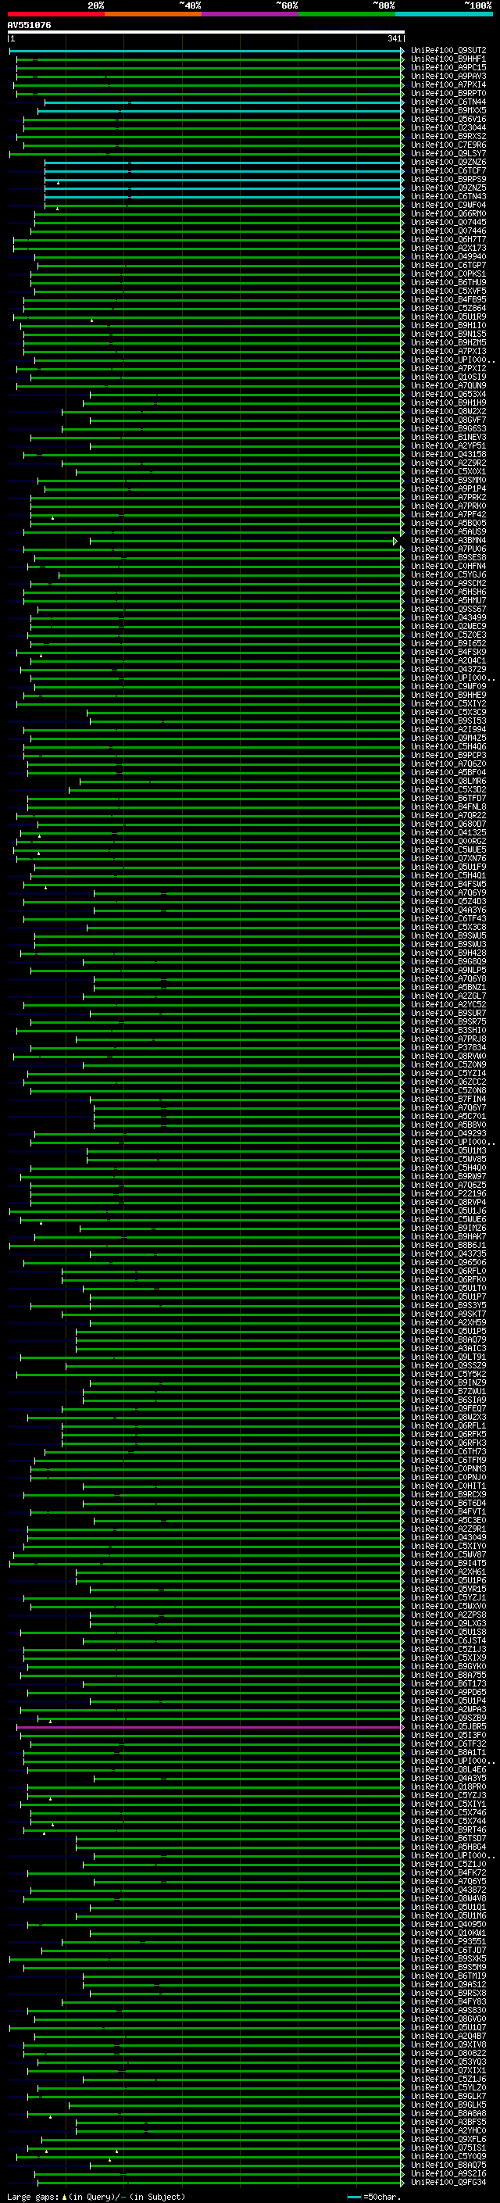The image size is (500, 2203).
Task: Select hit UniRef100_Q8L4E6
Action: point(448,1769)
